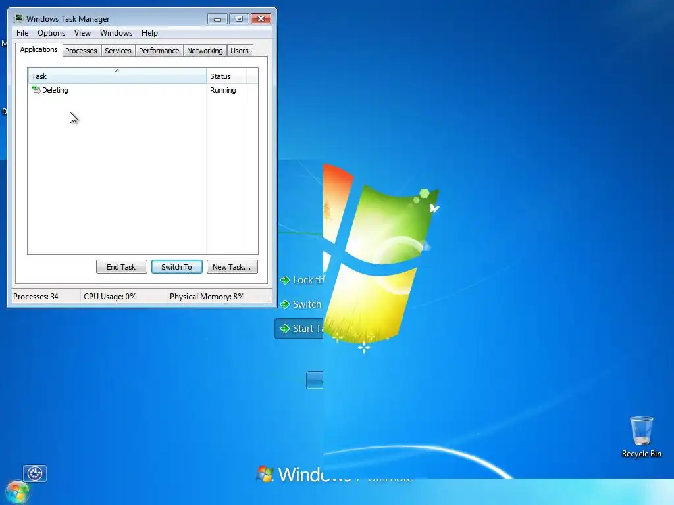
Task: Select the Applications tab
Action: (x=39, y=49)
